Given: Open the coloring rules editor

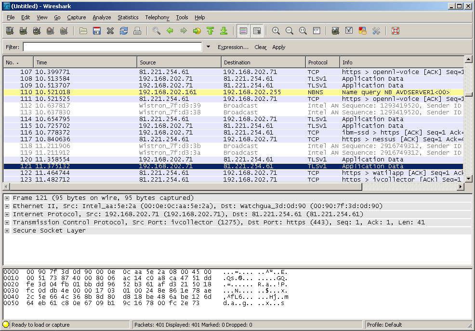Looking at the screenshot, I should click(x=363, y=31).
